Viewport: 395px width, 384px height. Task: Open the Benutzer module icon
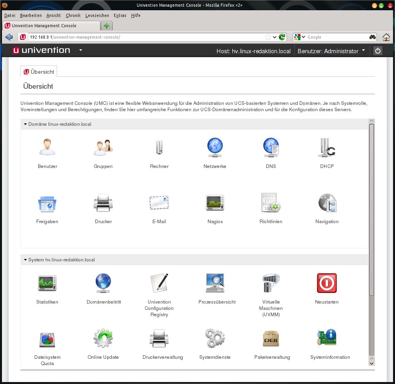pyautogui.click(x=47, y=147)
